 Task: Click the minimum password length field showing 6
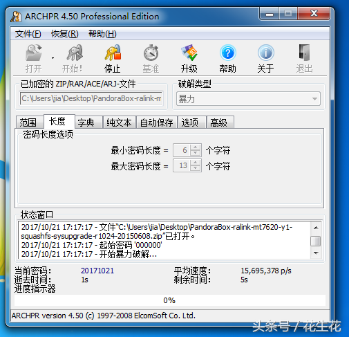click(182, 150)
